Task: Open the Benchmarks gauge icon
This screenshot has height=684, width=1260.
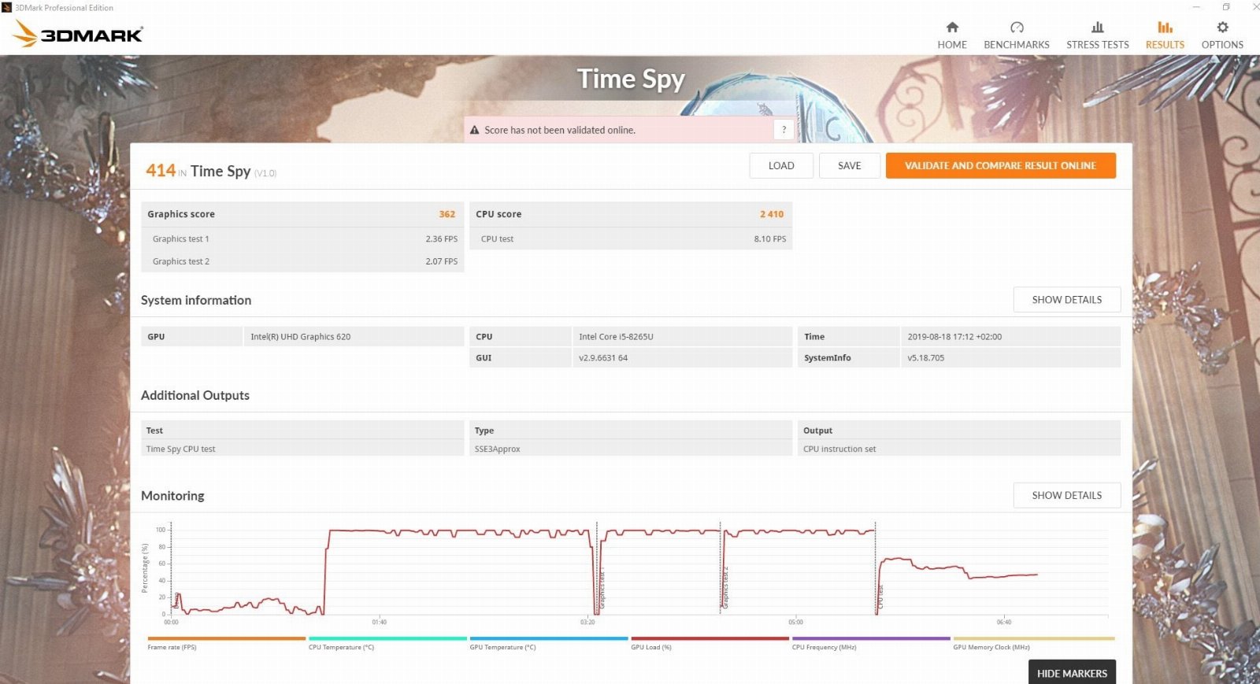Action: coord(1017,28)
